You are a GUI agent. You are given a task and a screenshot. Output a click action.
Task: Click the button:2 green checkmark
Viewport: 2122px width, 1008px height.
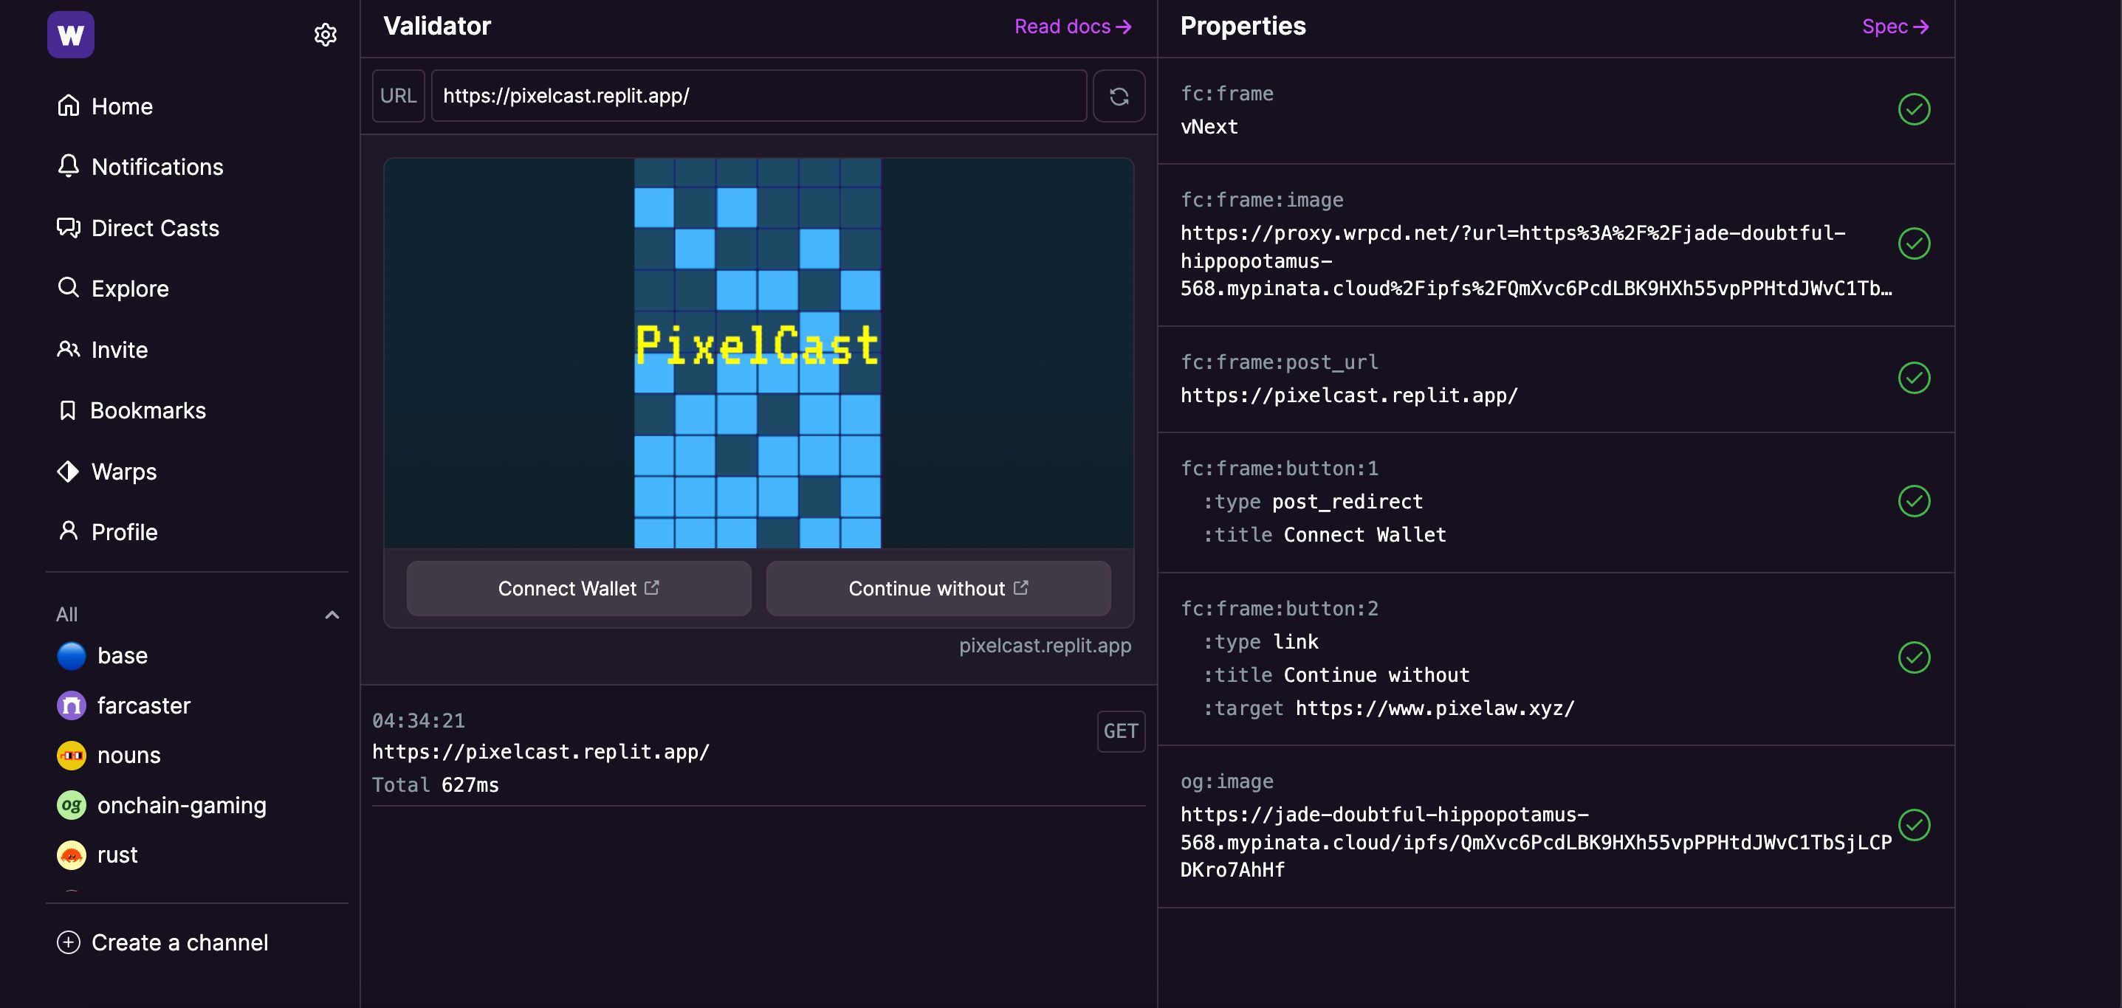pyautogui.click(x=1914, y=657)
